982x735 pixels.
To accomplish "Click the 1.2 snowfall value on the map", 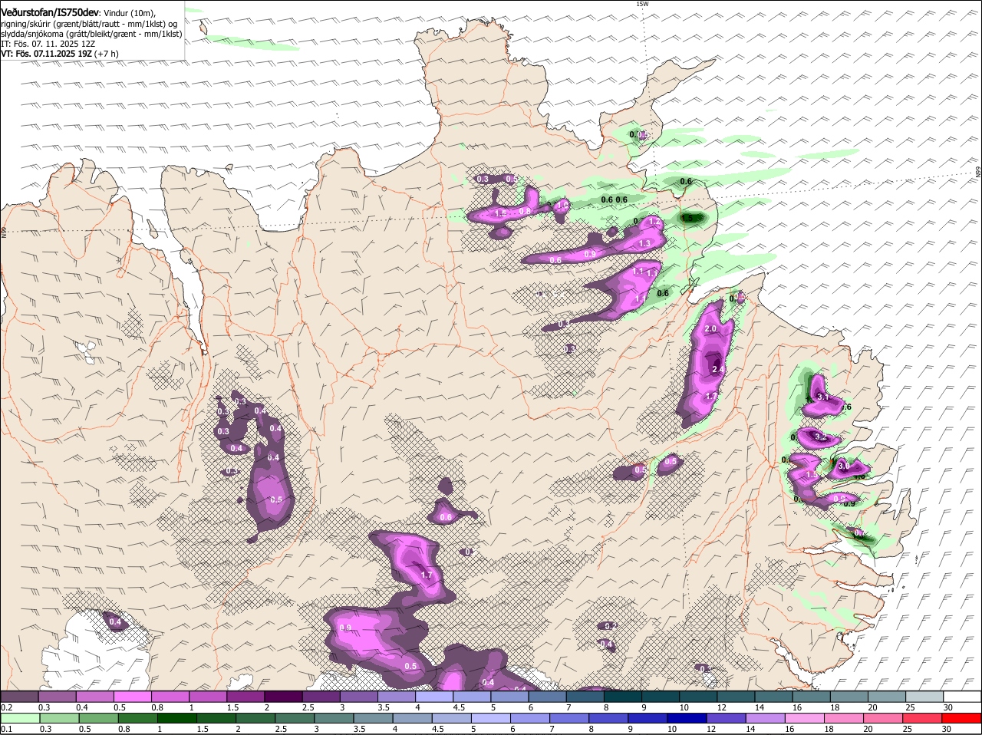I will [x=655, y=222].
